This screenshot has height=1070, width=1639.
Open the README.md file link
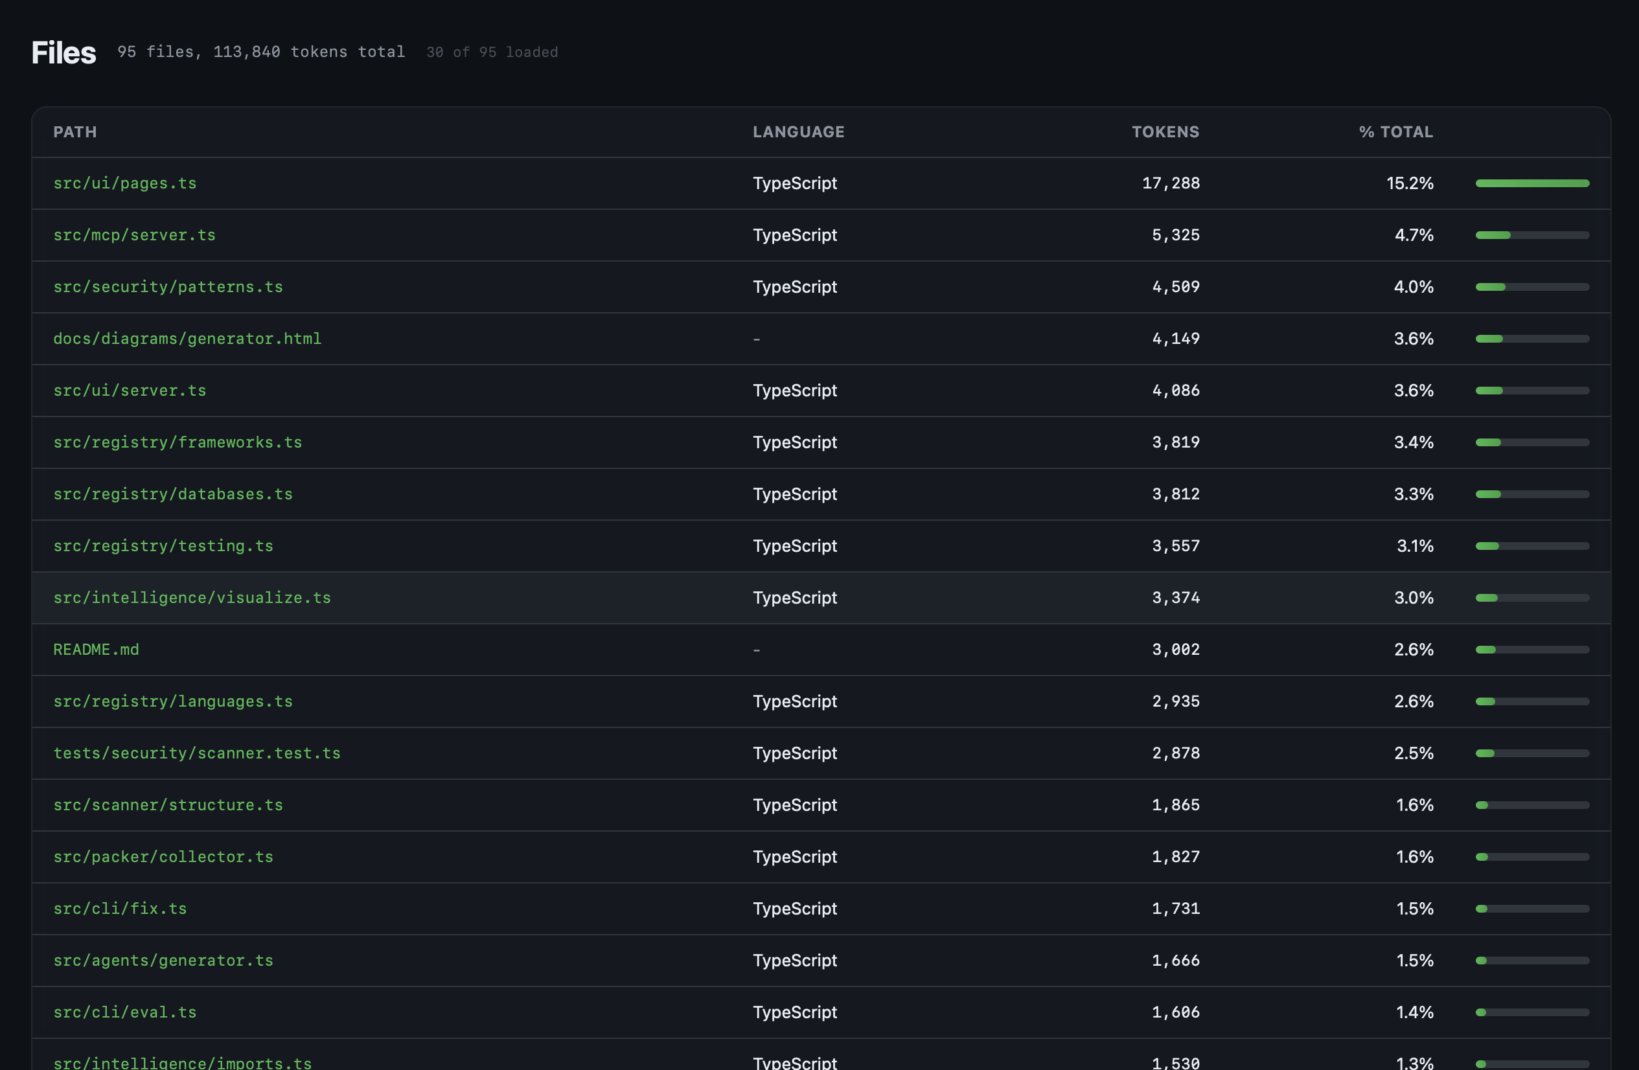tap(96, 649)
